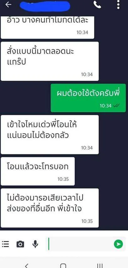
Task: Select message starting with เข้าใจไหมเด่วพี่โอนให้
Action: coord(50,134)
